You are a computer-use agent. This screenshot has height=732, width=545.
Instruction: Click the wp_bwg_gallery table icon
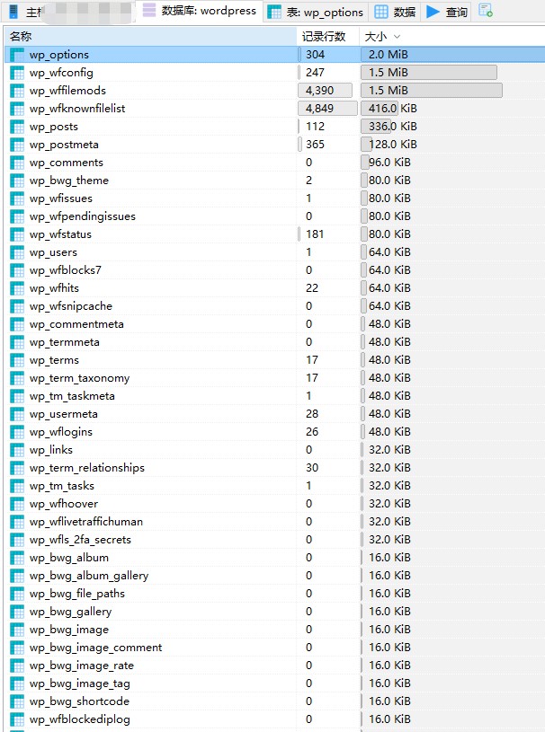(17, 612)
